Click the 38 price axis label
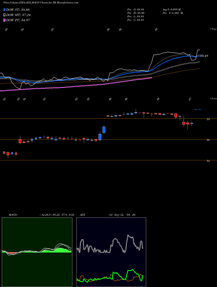Viewport: 217px width, 287px height. coord(208,119)
